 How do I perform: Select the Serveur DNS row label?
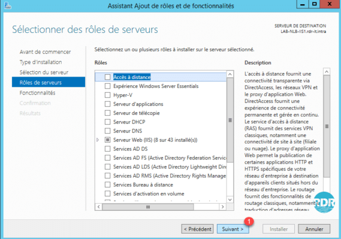128,131
